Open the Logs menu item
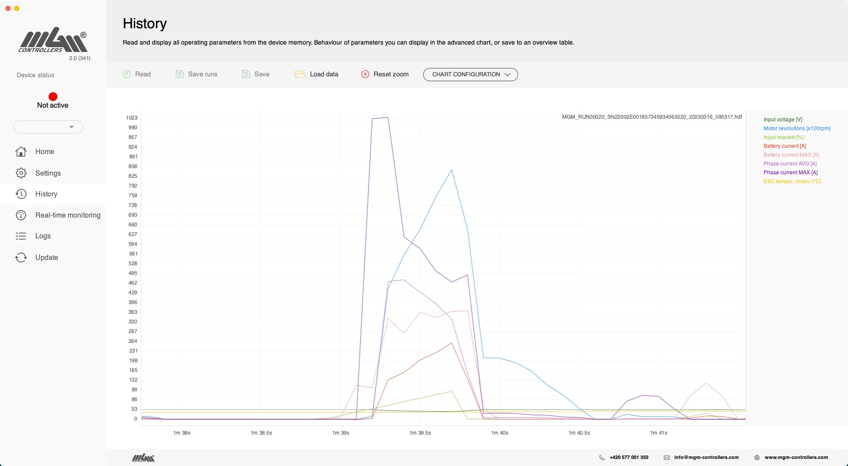The image size is (848, 466). tap(43, 236)
